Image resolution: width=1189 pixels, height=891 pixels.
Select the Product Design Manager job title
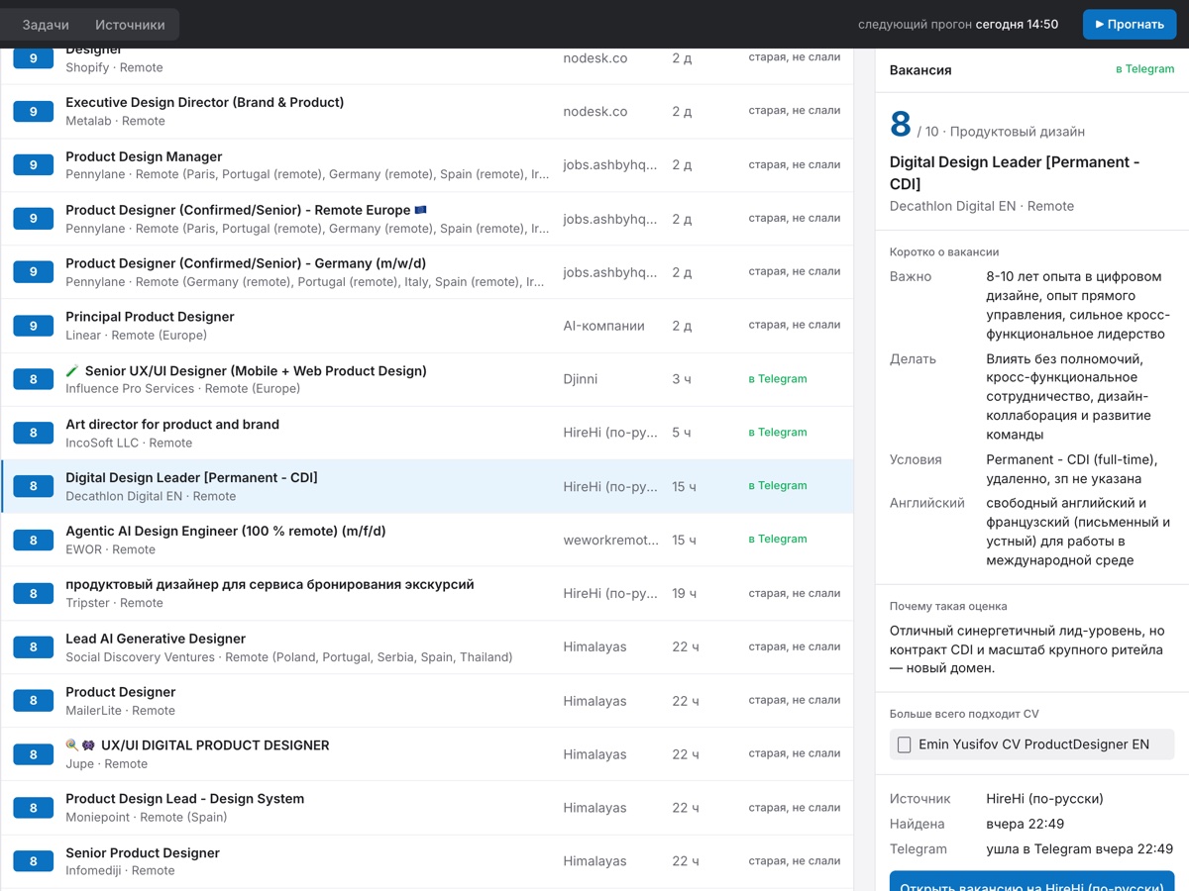tap(144, 156)
